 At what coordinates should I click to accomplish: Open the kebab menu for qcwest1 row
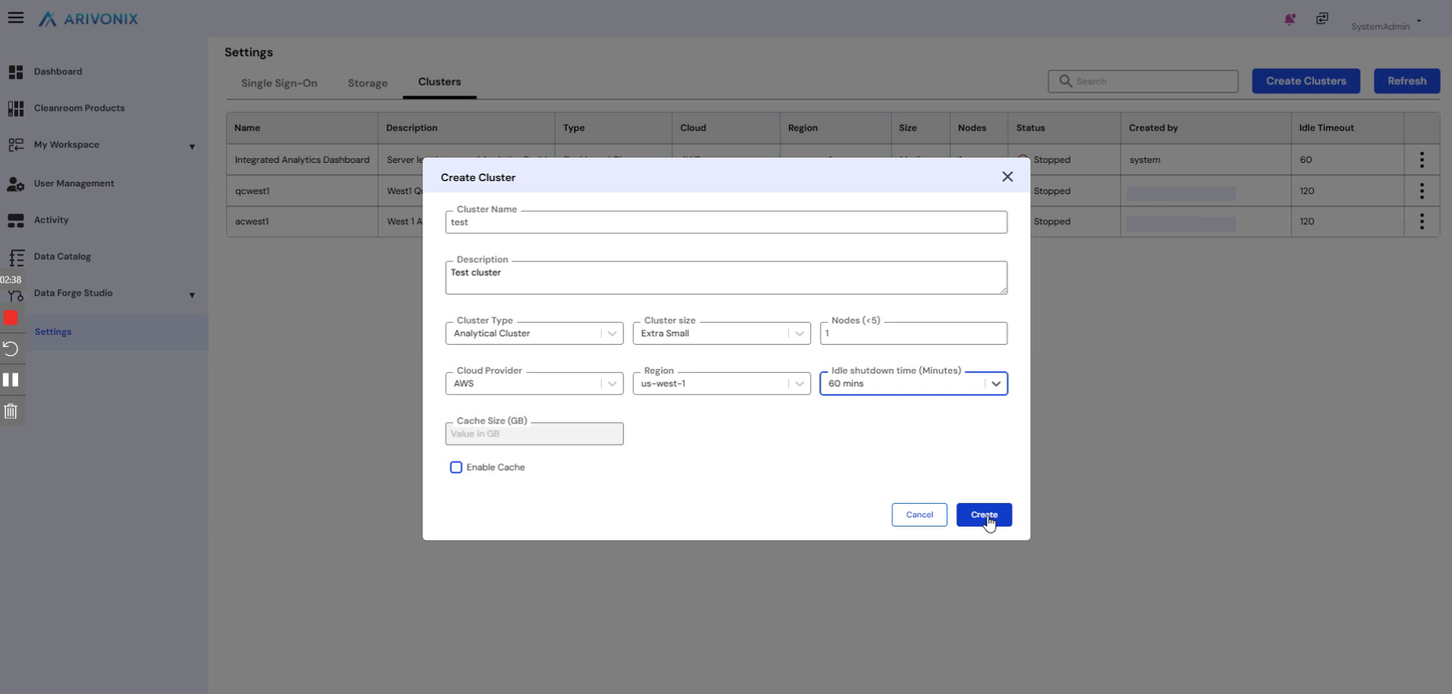(x=1421, y=191)
